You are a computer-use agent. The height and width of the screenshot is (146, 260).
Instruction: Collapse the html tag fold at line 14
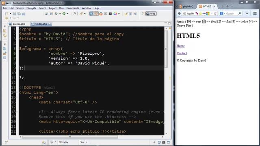pyautogui.click(x=17, y=92)
